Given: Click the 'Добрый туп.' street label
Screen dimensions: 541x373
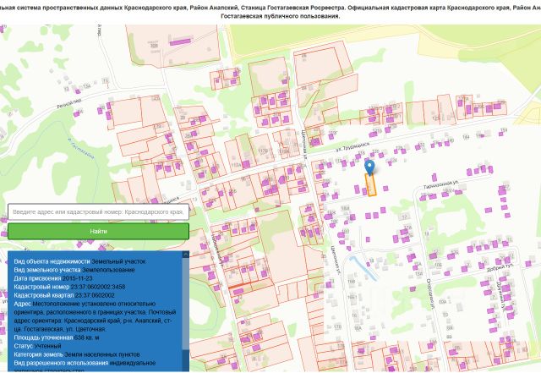Looking at the screenshot, I should click(x=500, y=267).
